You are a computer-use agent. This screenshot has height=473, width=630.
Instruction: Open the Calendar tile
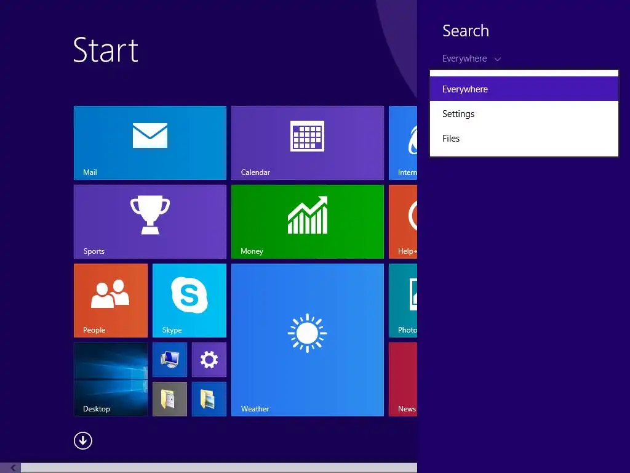click(x=308, y=143)
